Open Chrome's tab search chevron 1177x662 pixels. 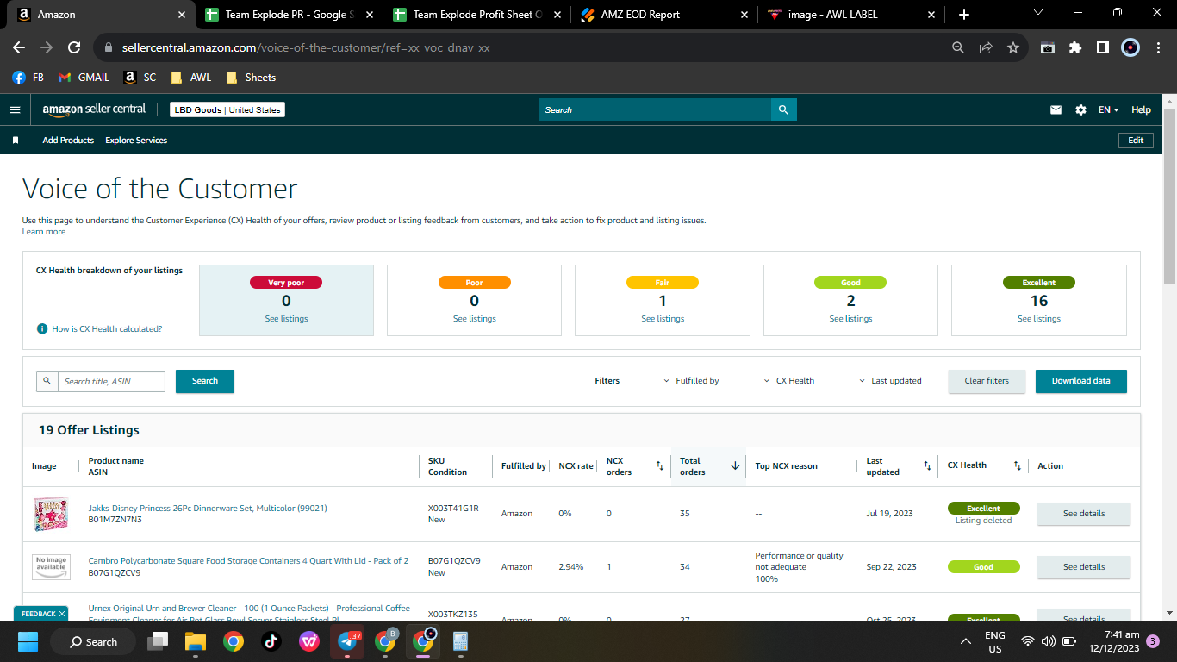click(x=1037, y=13)
